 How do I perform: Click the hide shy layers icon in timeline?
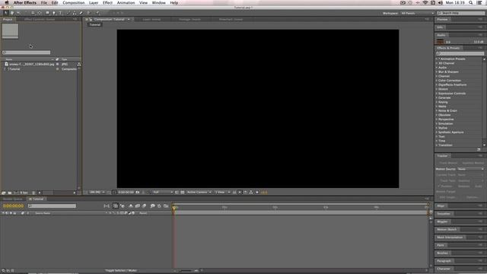(x=131, y=205)
